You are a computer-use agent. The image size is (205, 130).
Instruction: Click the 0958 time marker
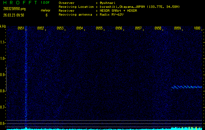click(x=158, y=28)
